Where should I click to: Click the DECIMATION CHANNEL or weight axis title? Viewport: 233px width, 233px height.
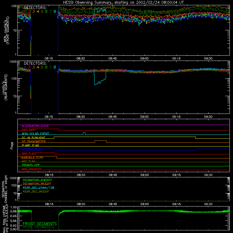(x=4, y=189)
